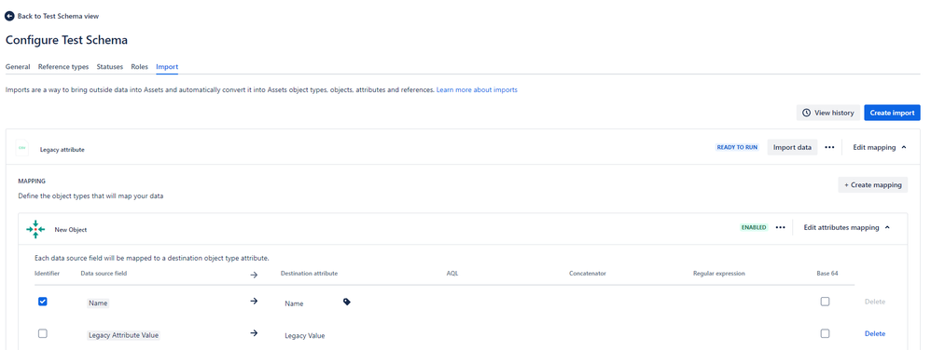Image resolution: width=931 pixels, height=350 pixels.
Task: Switch to the General tab
Action: (x=18, y=67)
